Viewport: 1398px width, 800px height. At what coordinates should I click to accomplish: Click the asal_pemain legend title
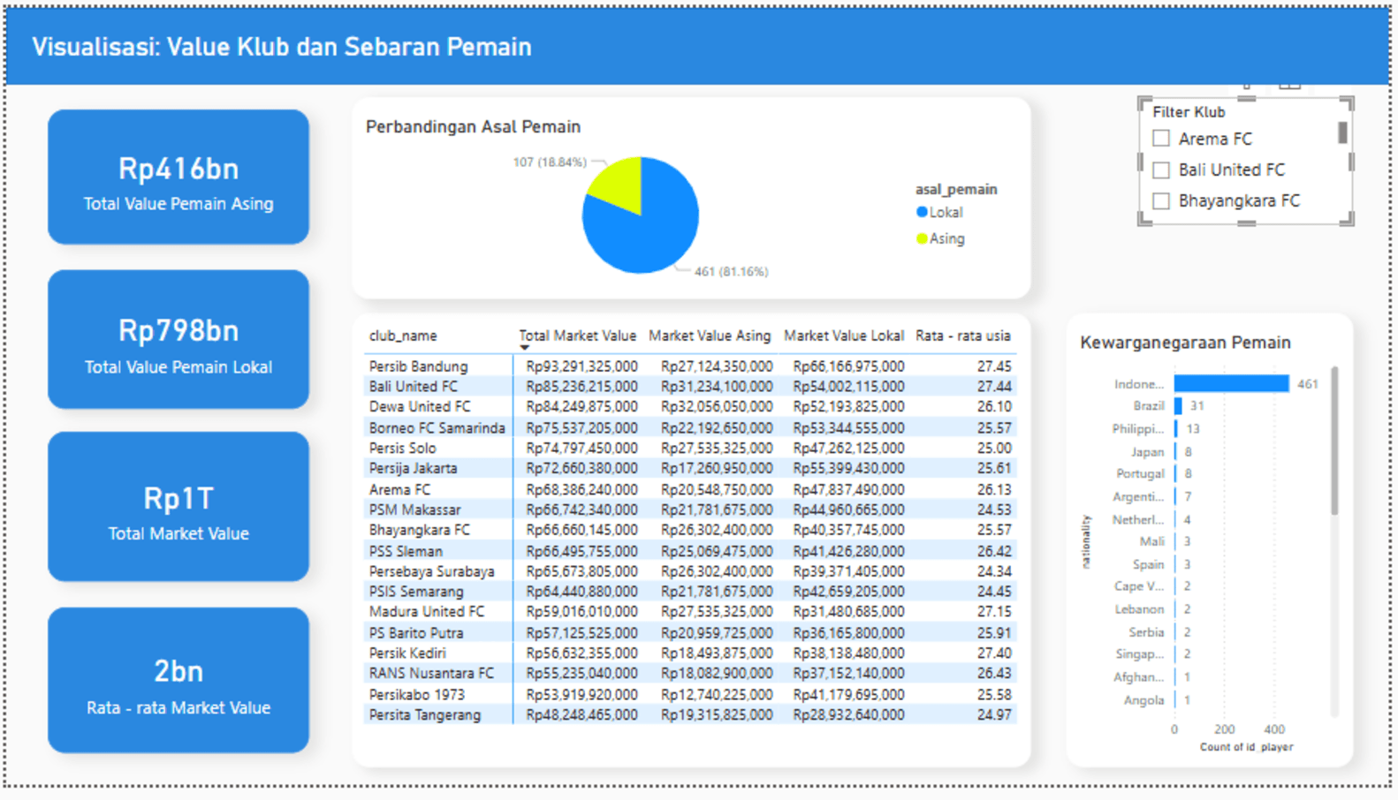pyautogui.click(x=956, y=189)
